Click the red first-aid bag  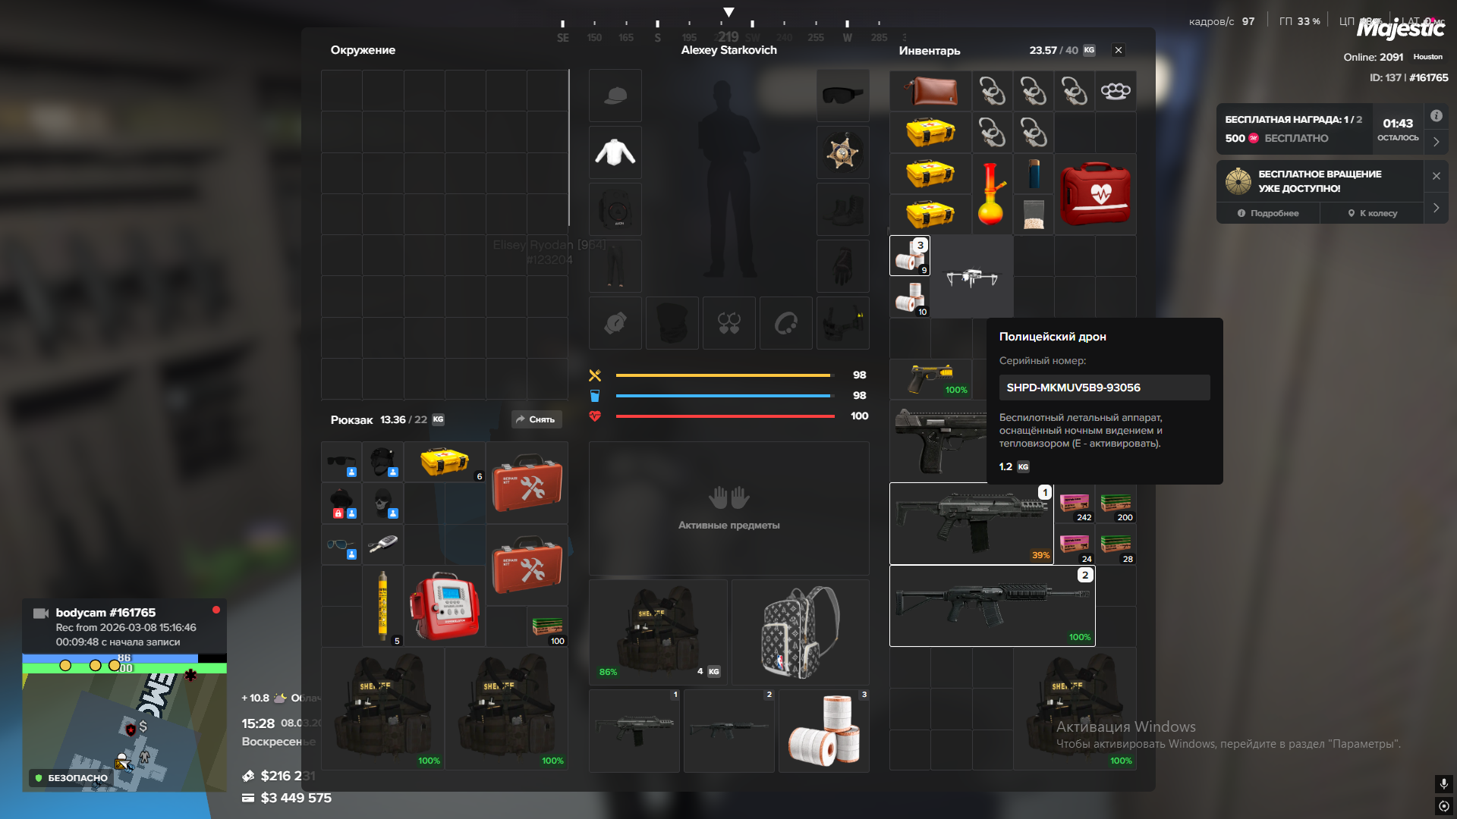pos(1094,194)
